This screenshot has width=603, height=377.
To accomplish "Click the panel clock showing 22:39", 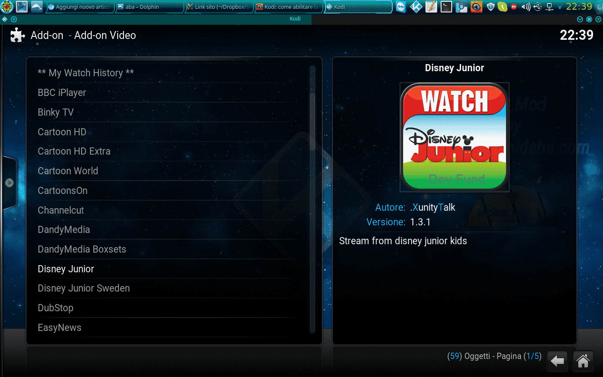I will click(579, 7).
